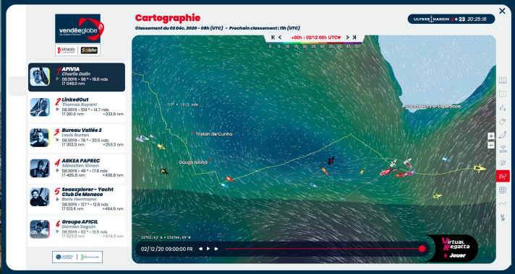Click the Cap de Bonne-Espérance label
The height and width of the screenshot is (274, 515).
pos(433,107)
